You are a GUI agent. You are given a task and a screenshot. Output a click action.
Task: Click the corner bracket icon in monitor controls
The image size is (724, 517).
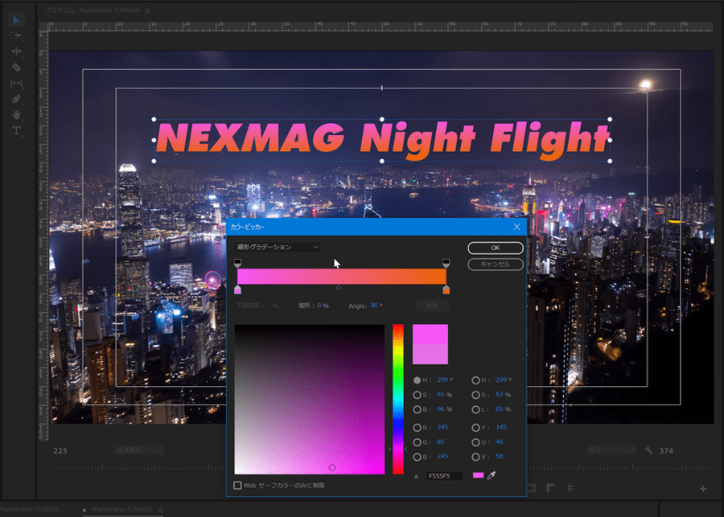click(550, 488)
